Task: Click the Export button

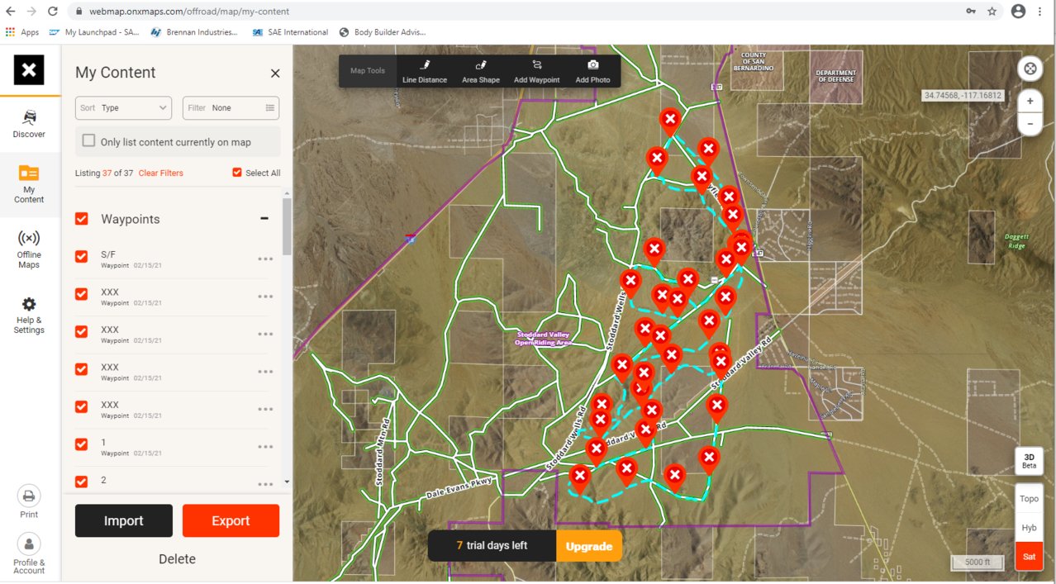Action: click(x=231, y=521)
